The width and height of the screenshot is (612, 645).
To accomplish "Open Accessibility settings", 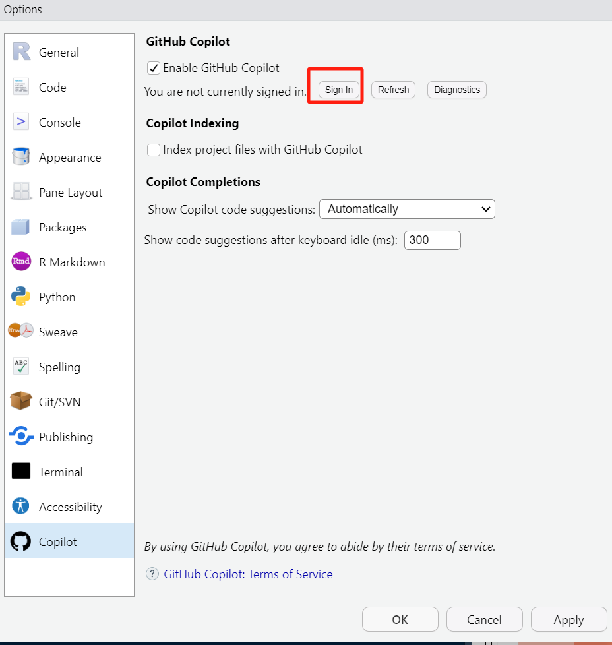I will coord(69,507).
